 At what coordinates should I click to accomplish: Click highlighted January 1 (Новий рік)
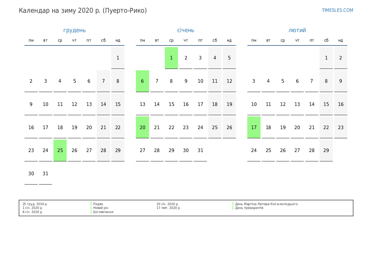pos(171,58)
